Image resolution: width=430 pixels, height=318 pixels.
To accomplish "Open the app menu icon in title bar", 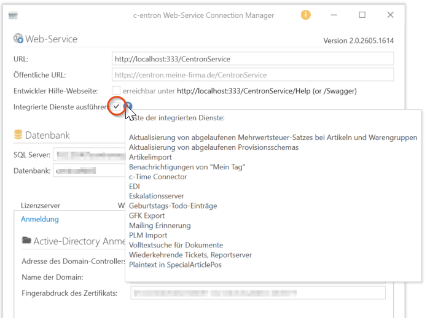I will pos(13,15).
